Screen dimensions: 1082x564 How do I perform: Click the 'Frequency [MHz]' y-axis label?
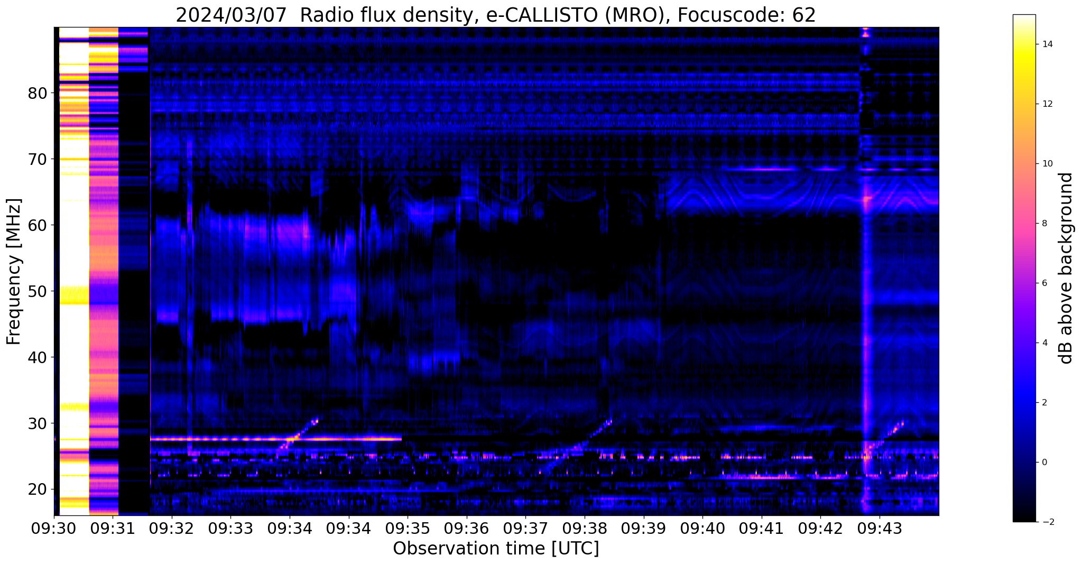tap(14, 272)
